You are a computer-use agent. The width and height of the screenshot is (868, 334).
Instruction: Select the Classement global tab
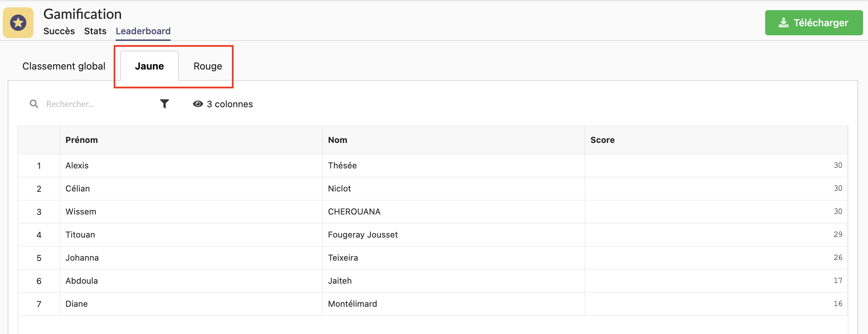click(64, 66)
